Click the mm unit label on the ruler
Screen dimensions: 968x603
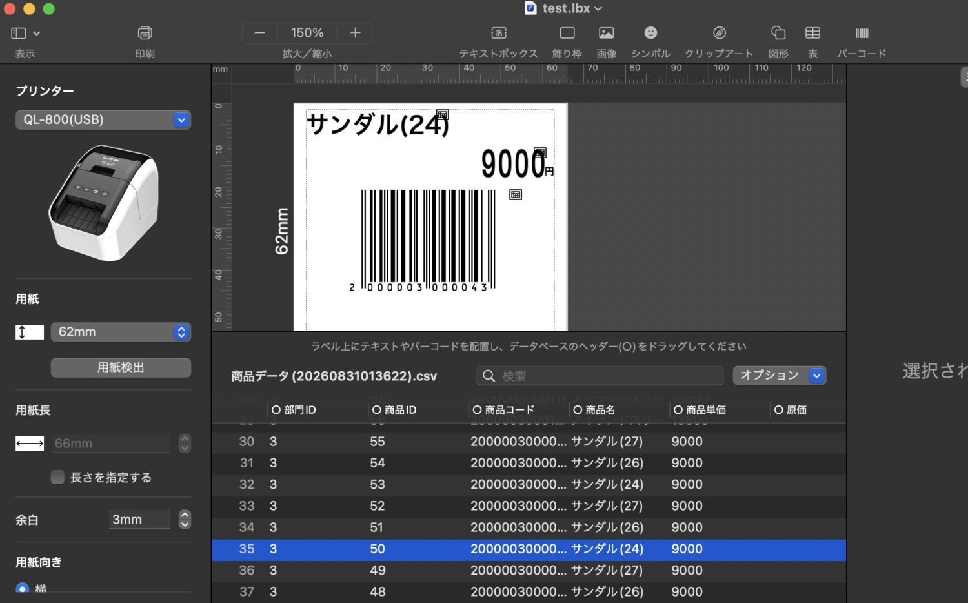[220, 69]
